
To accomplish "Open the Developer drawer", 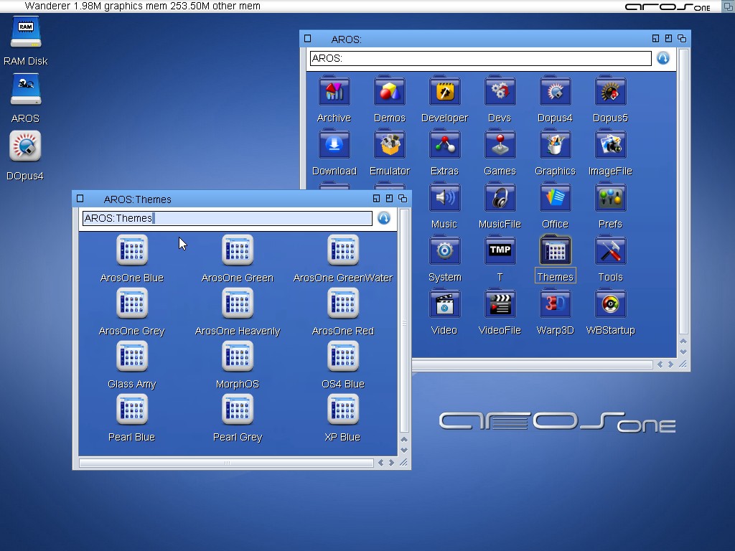I will coord(444,93).
